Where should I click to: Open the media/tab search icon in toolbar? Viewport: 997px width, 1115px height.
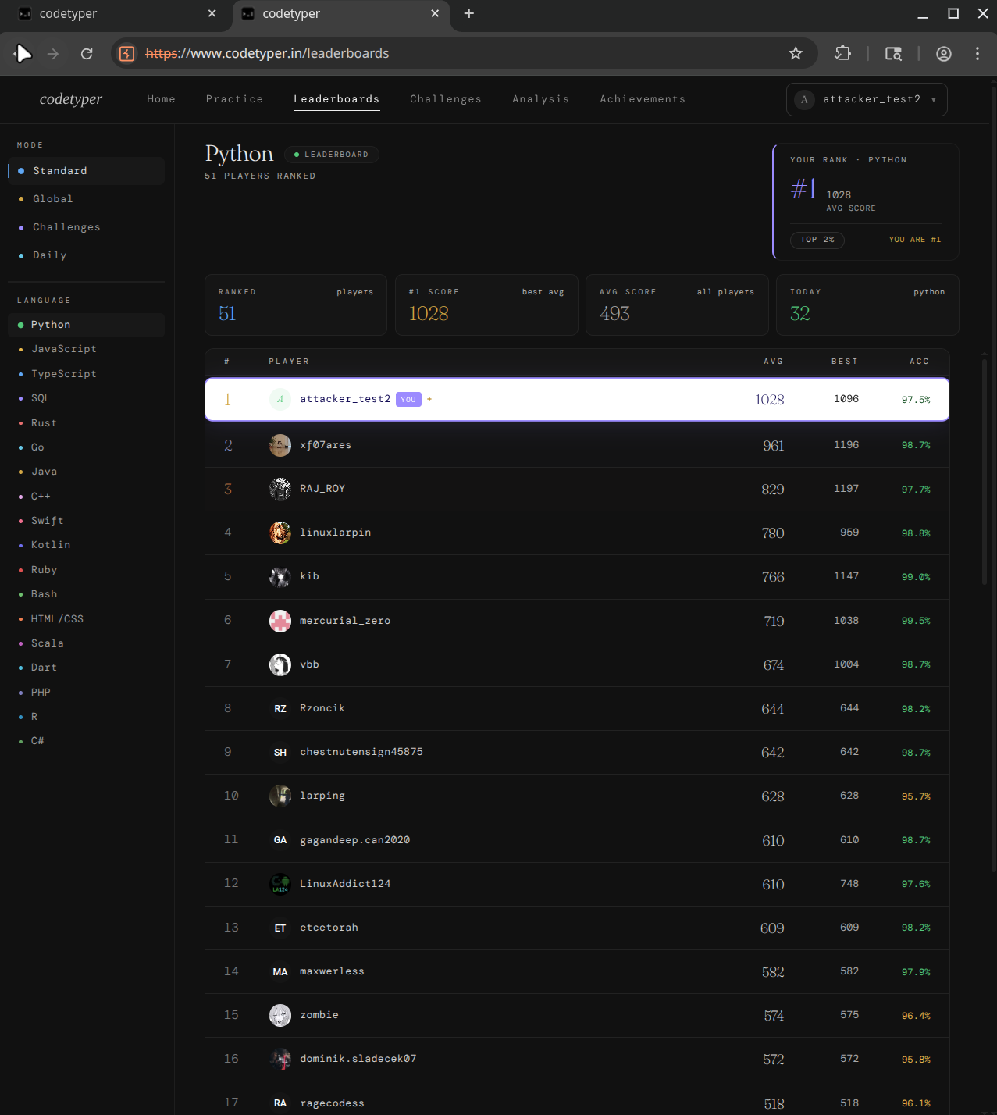[893, 53]
